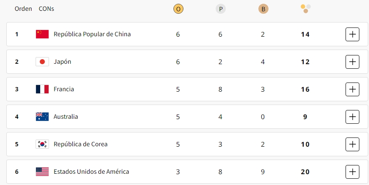The width and height of the screenshot is (369, 185).
Task: Click the France flag icon
Action: point(42,89)
